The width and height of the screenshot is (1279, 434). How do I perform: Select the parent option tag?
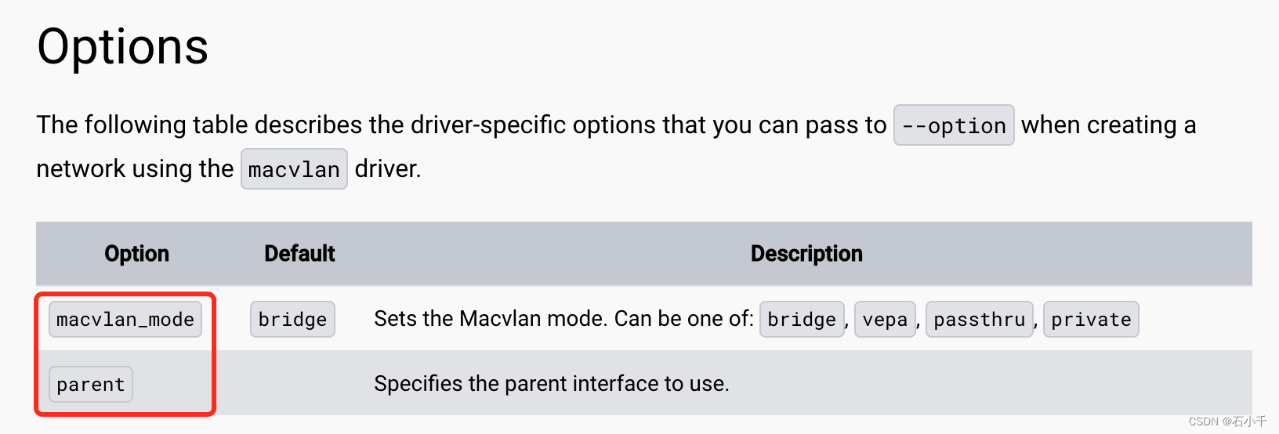click(x=91, y=385)
